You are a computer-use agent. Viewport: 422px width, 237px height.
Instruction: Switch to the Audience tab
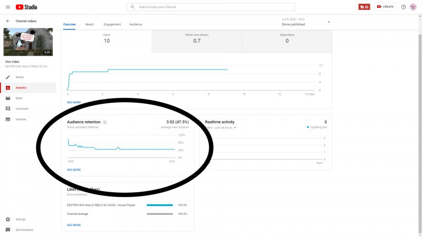point(136,24)
